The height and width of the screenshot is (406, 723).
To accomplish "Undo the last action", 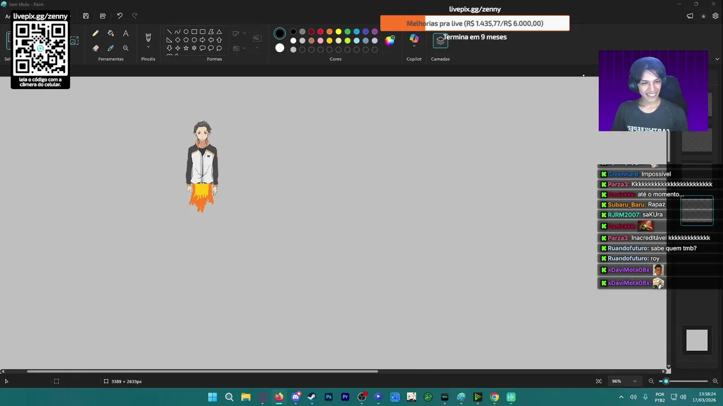I will pyautogui.click(x=120, y=16).
